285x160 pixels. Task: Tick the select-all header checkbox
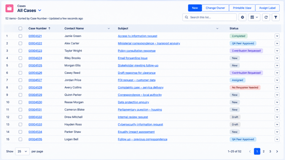[x=20, y=28]
